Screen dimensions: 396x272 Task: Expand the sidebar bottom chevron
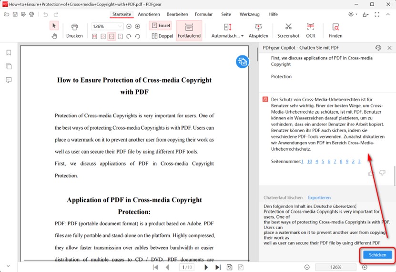[x=8, y=266]
